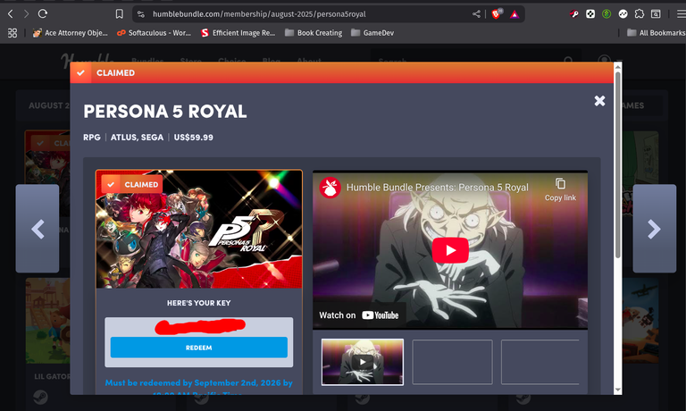Click the ATLUS, SEGA publisher text
The height and width of the screenshot is (411, 686).
point(137,138)
